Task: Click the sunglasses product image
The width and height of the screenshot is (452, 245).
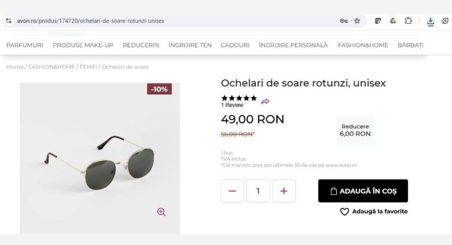Action: (99, 158)
